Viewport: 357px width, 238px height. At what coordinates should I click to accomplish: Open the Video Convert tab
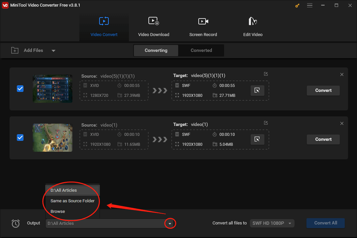coord(104,27)
